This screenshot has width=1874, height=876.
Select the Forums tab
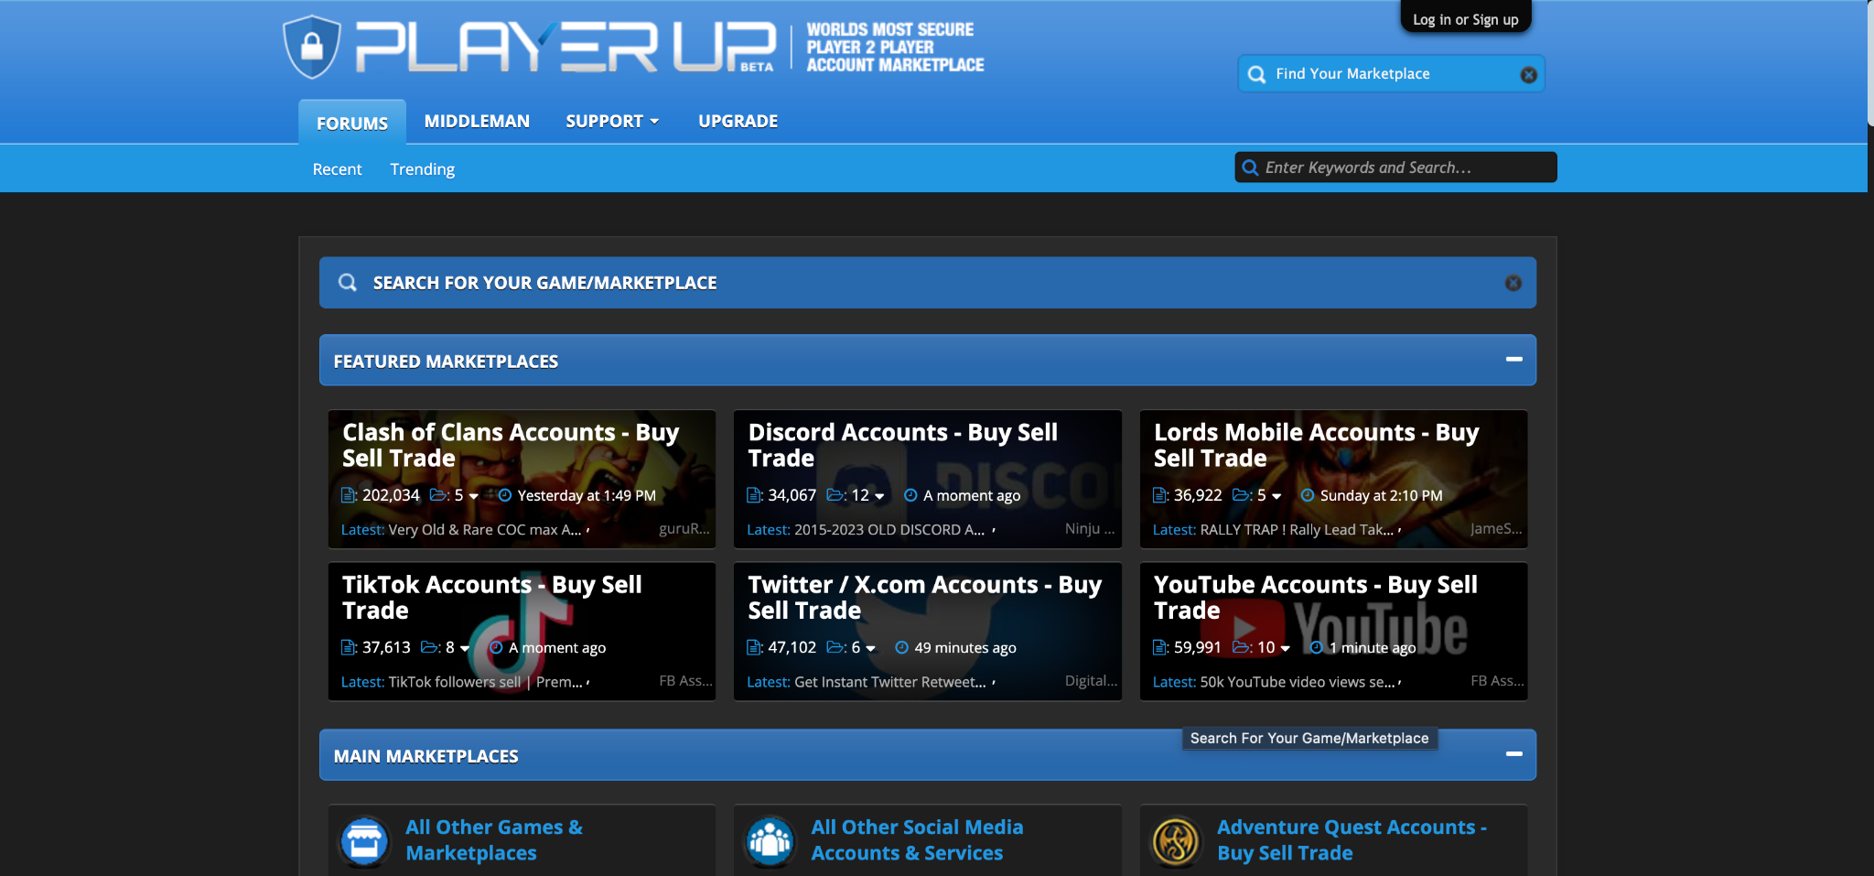[x=352, y=123]
